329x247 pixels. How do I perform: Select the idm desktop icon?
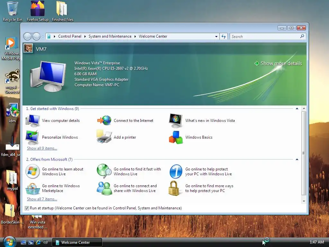[x=12, y=113]
